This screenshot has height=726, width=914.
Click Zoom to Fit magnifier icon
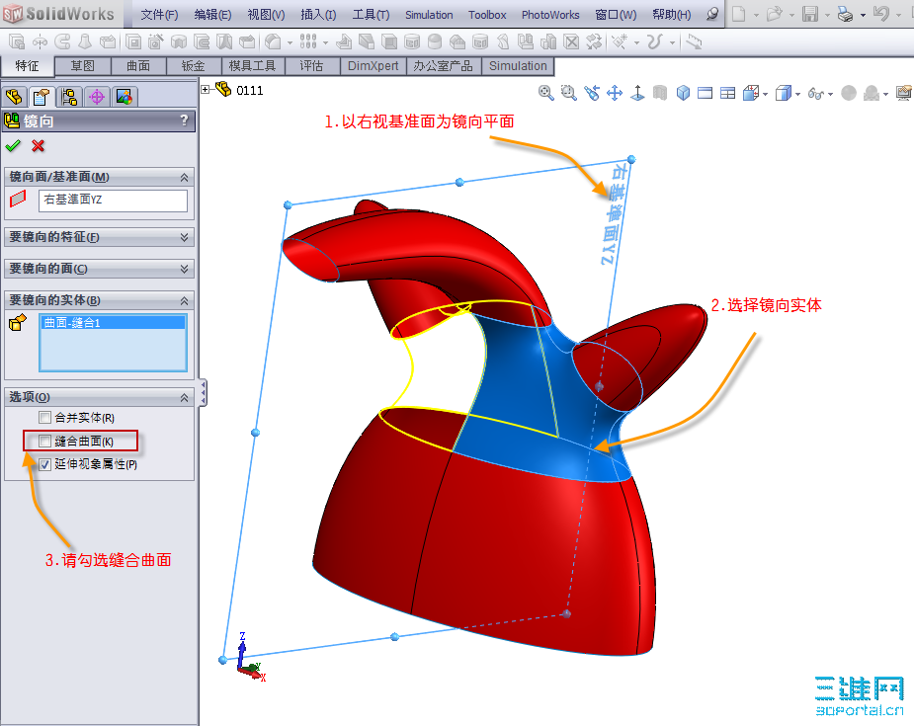pyautogui.click(x=545, y=93)
